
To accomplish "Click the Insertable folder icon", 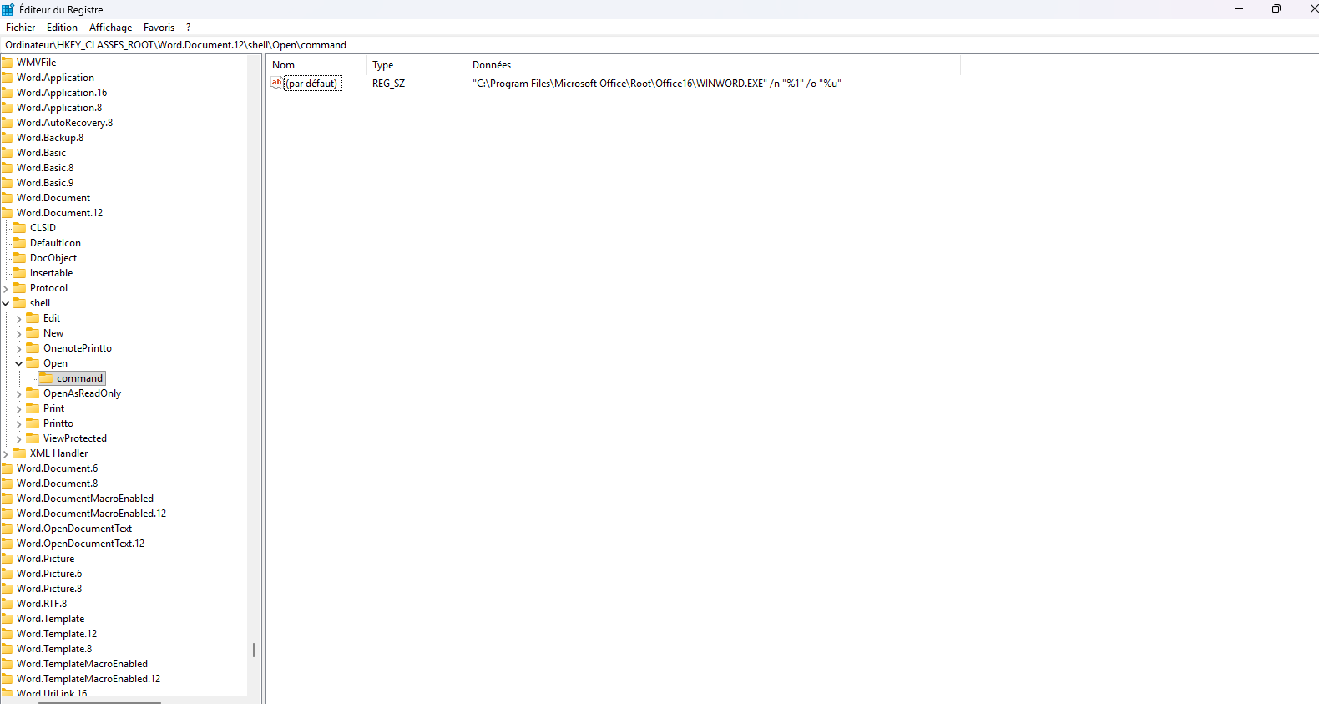I will pos(20,273).
